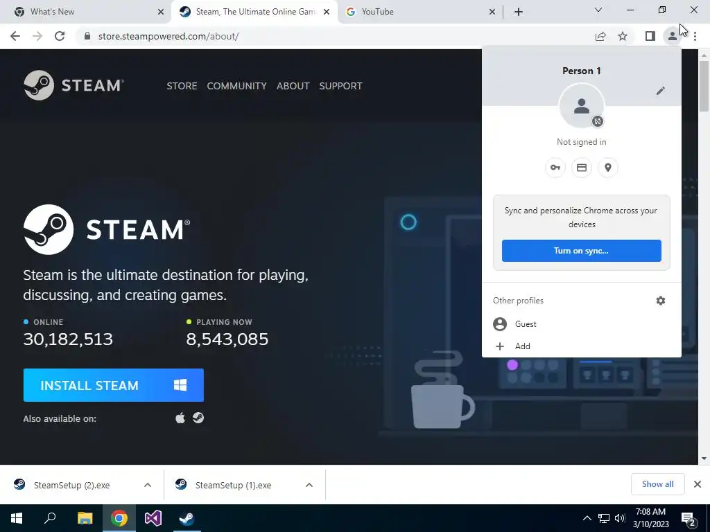The width and height of the screenshot is (710, 532).
Task: Add a new Chrome profile
Action: click(x=582, y=346)
